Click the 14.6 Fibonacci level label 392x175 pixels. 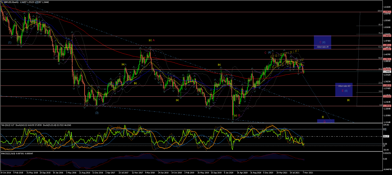pos(380,91)
